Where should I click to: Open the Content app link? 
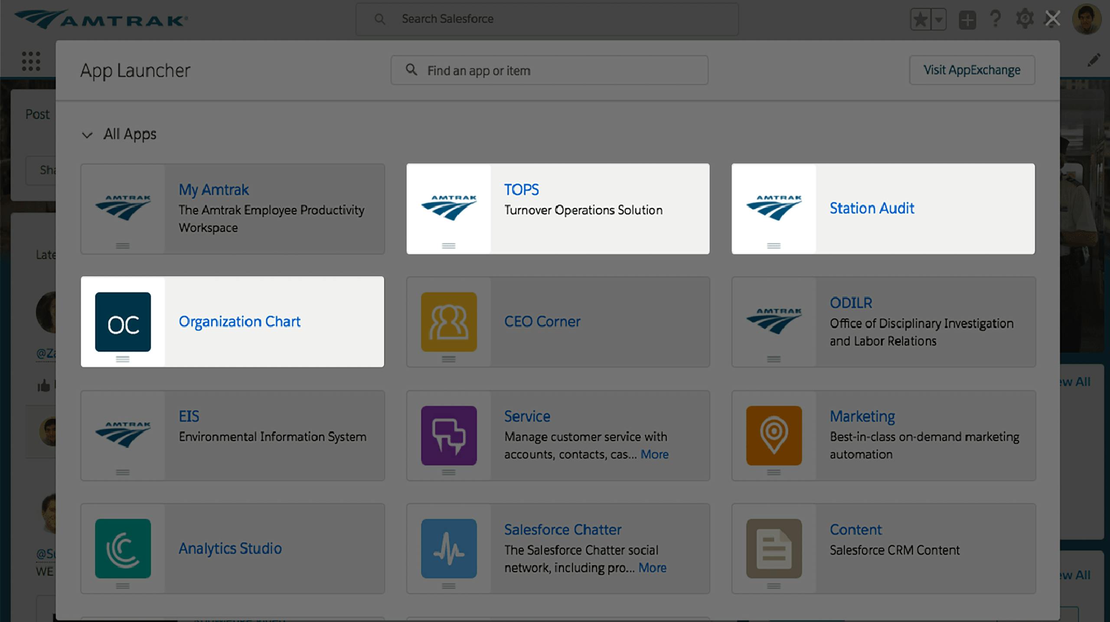click(x=855, y=530)
